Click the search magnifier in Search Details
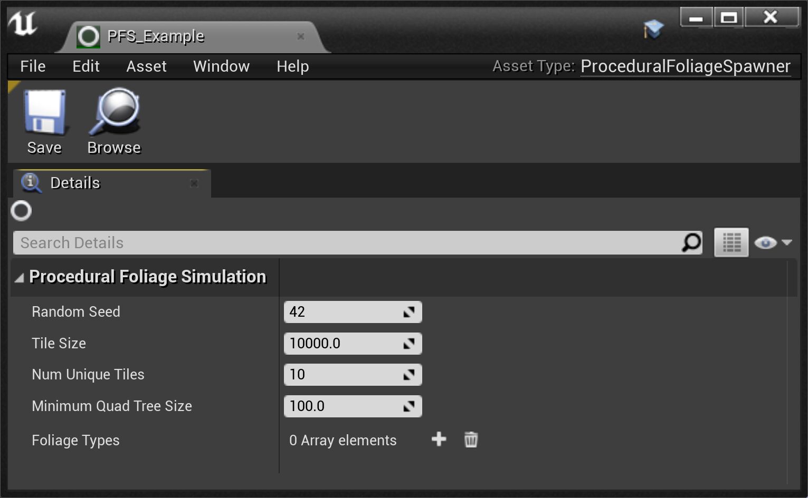This screenshot has width=808, height=498. point(691,242)
